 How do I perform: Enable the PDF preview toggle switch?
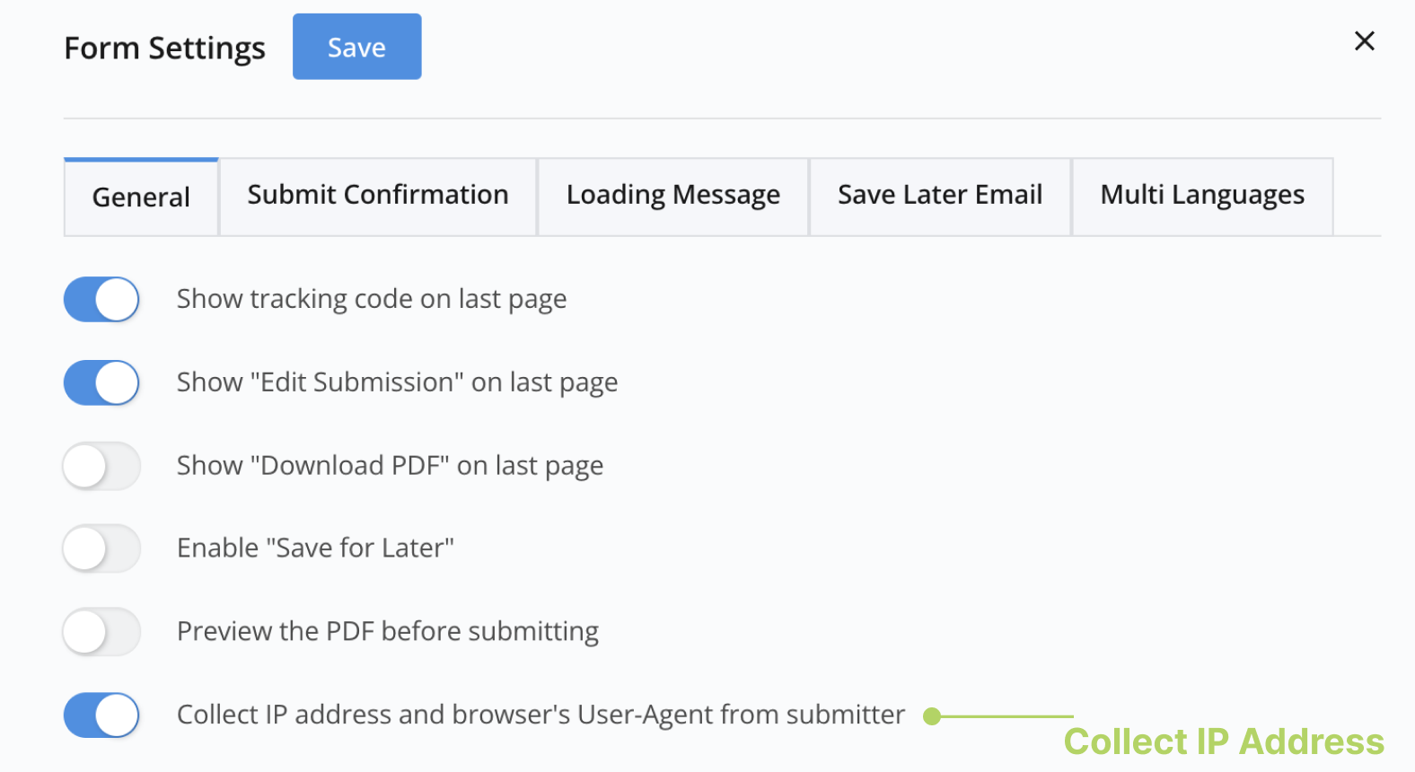(x=101, y=632)
